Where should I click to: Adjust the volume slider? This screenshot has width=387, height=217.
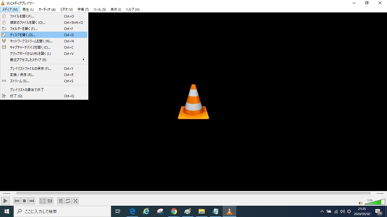(375, 202)
